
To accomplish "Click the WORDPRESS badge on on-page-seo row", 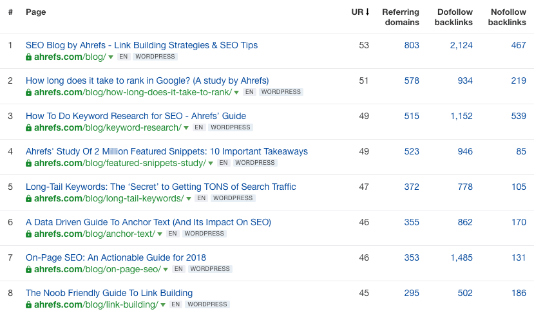I will 210,269.
